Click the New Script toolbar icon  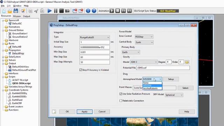[x=4, y=11]
